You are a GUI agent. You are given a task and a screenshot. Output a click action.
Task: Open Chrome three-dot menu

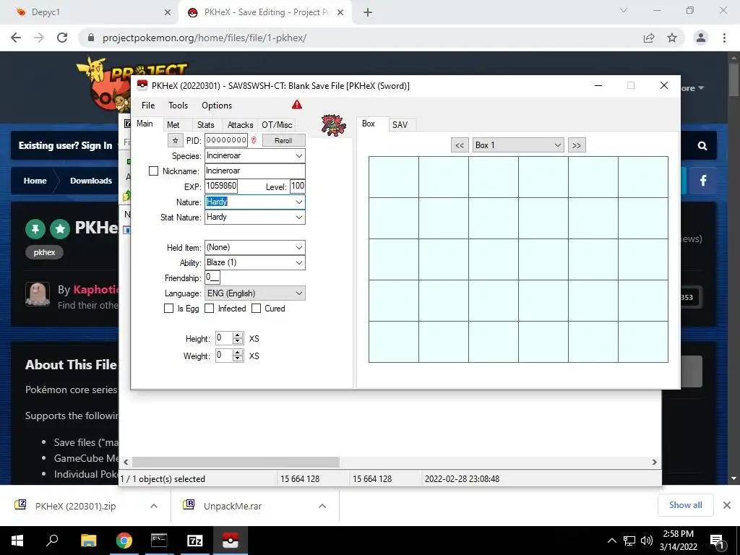pyautogui.click(x=724, y=38)
